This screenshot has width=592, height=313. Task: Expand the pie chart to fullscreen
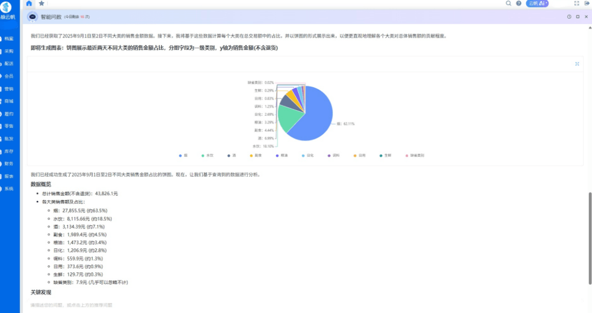(577, 64)
